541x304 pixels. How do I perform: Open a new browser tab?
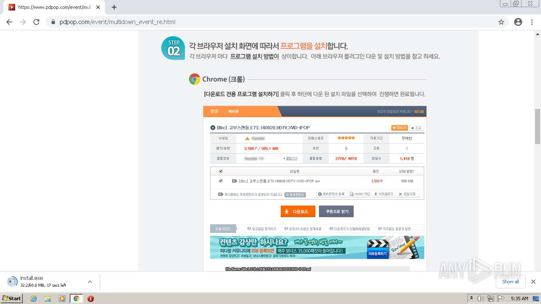(114, 7)
